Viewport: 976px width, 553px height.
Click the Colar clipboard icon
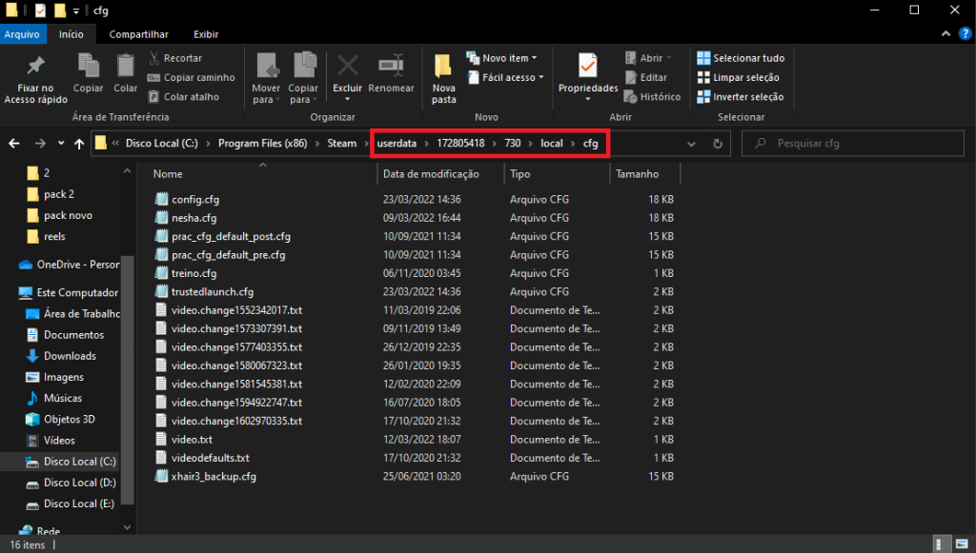[x=126, y=67]
